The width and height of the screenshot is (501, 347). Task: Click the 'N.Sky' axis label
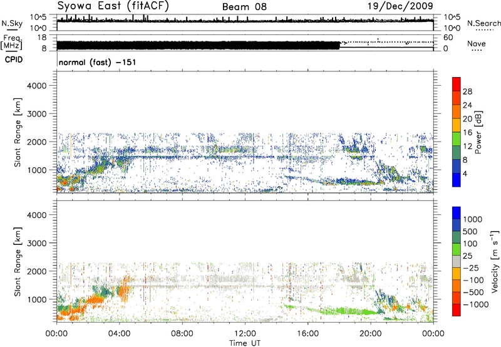point(12,23)
